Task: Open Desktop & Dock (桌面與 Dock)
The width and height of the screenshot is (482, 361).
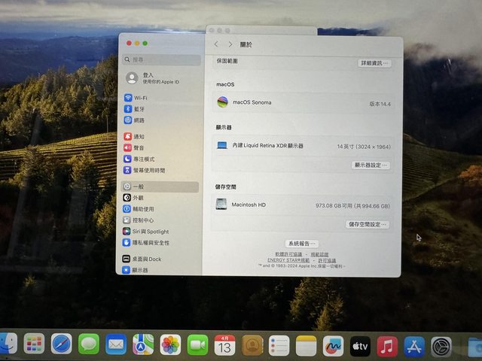Action: coord(142,259)
